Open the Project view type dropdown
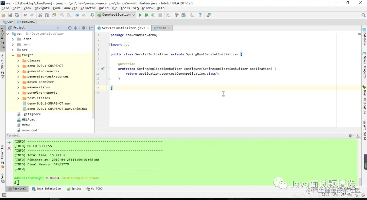This screenshot has width=367, height=200. pyautogui.click(x=58, y=28)
